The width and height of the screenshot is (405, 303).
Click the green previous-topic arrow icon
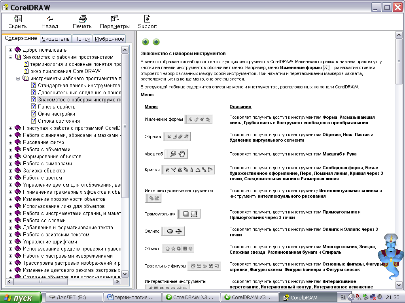(146, 42)
